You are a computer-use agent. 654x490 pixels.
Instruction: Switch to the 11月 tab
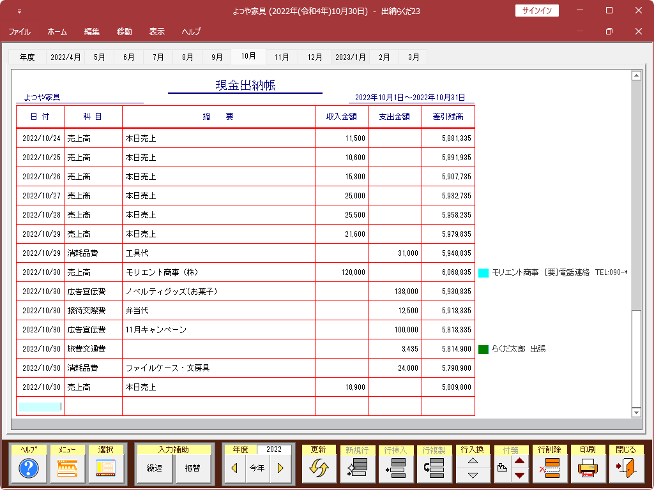(x=282, y=57)
